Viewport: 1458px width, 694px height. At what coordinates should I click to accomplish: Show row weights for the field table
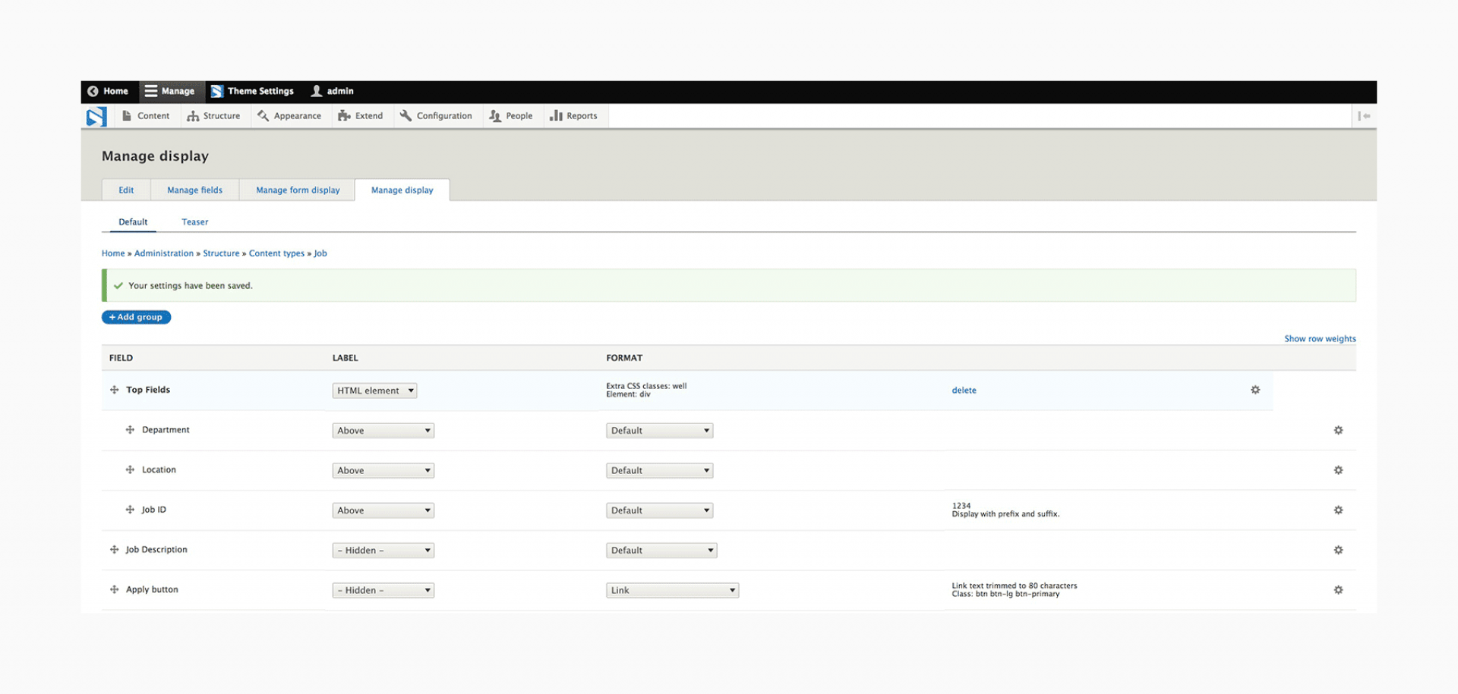pos(1320,338)
